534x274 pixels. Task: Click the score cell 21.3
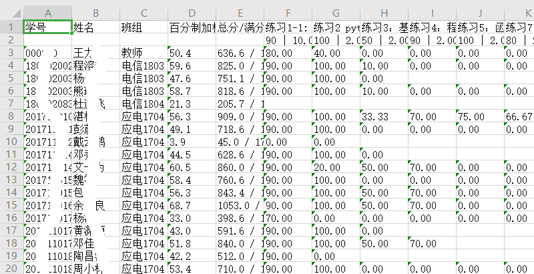192,104
